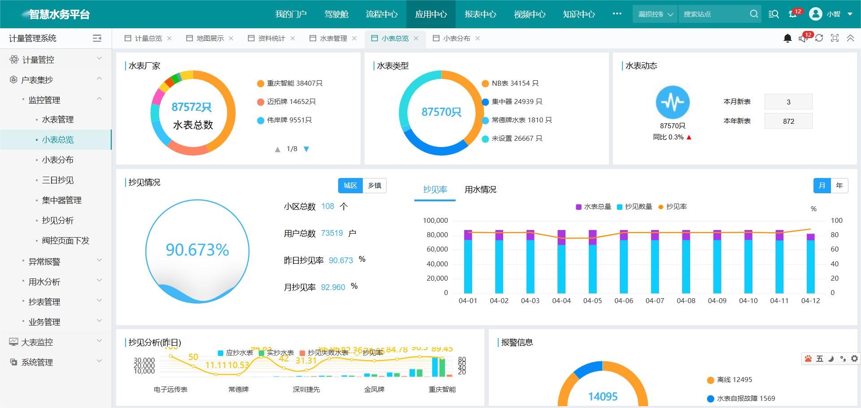The height and width of the screenshot is (408, 861).
Task: Click the refresh icon in the tab bar
Action: pyautogui.click(x=819, y=39)
